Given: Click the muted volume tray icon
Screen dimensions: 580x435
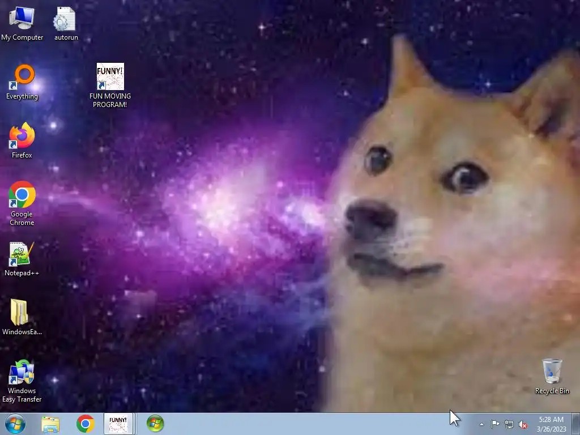Looking at the screenshot, I should point(523,425).
